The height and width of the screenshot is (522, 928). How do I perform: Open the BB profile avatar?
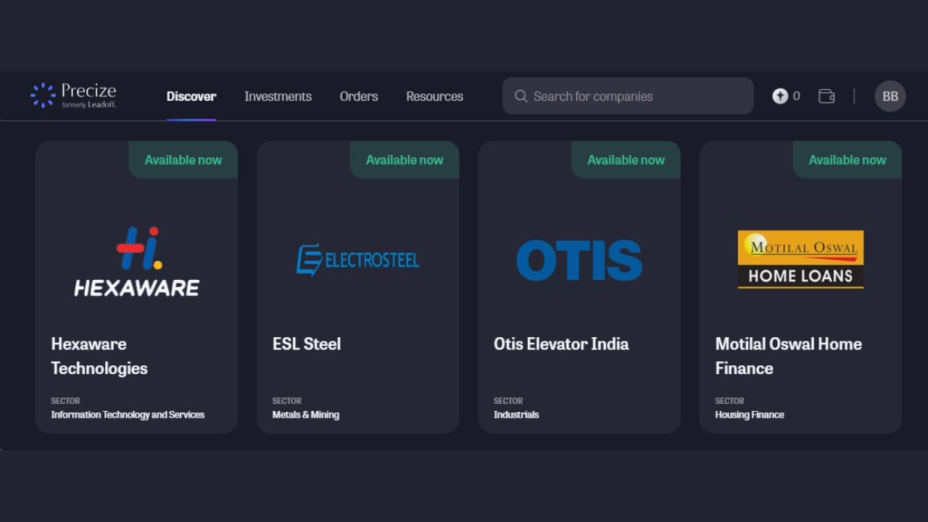pyautogui.click(x=890, y=96)
